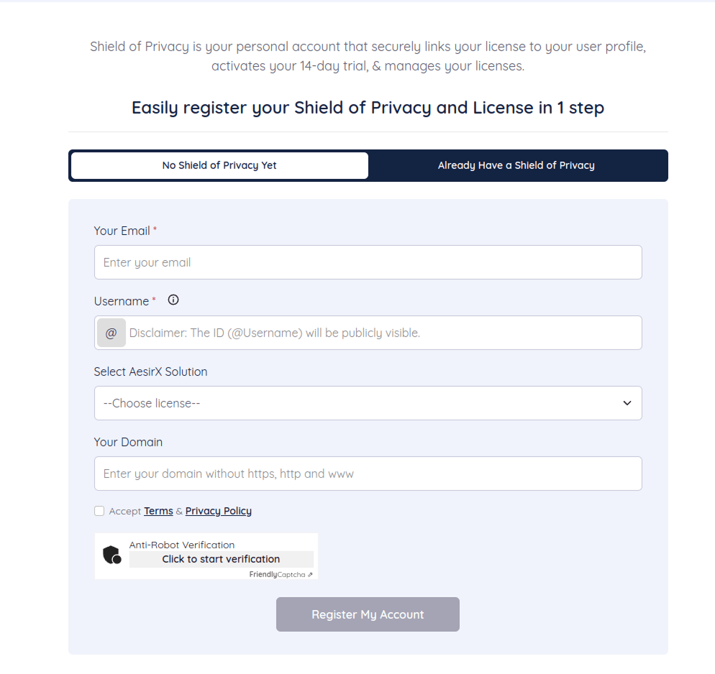Click the Your Domain input field
Image resolution: width=715 pixels, height=674 pixels.
coord(368,473)
